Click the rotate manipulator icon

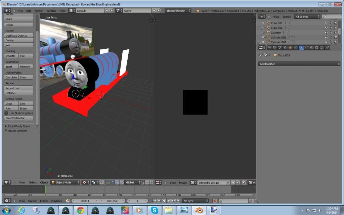(117, 182)
